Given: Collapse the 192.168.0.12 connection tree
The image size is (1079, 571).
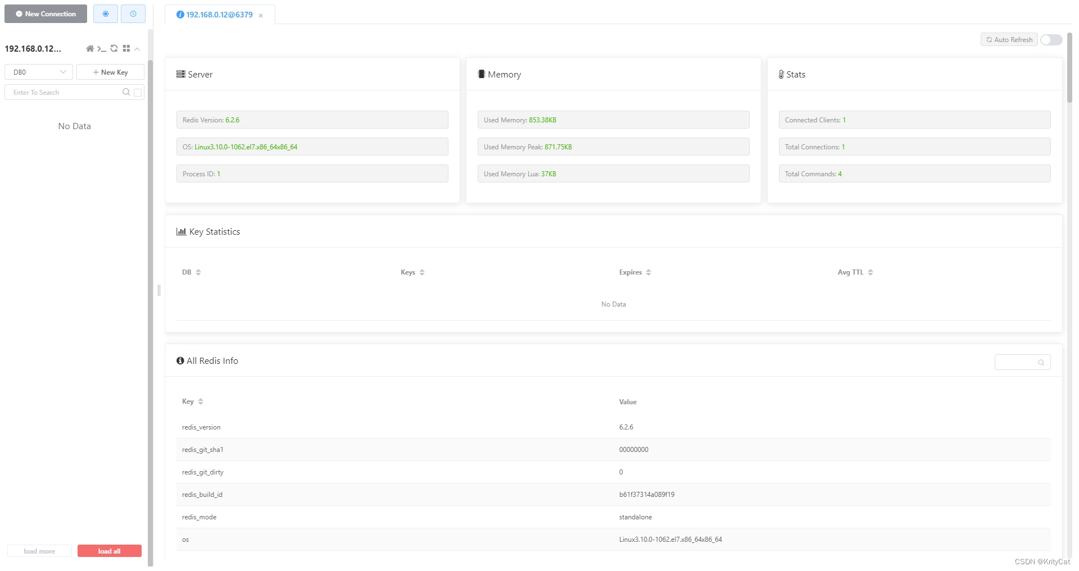Looking at the screenshot, I should tap(137, 49).
